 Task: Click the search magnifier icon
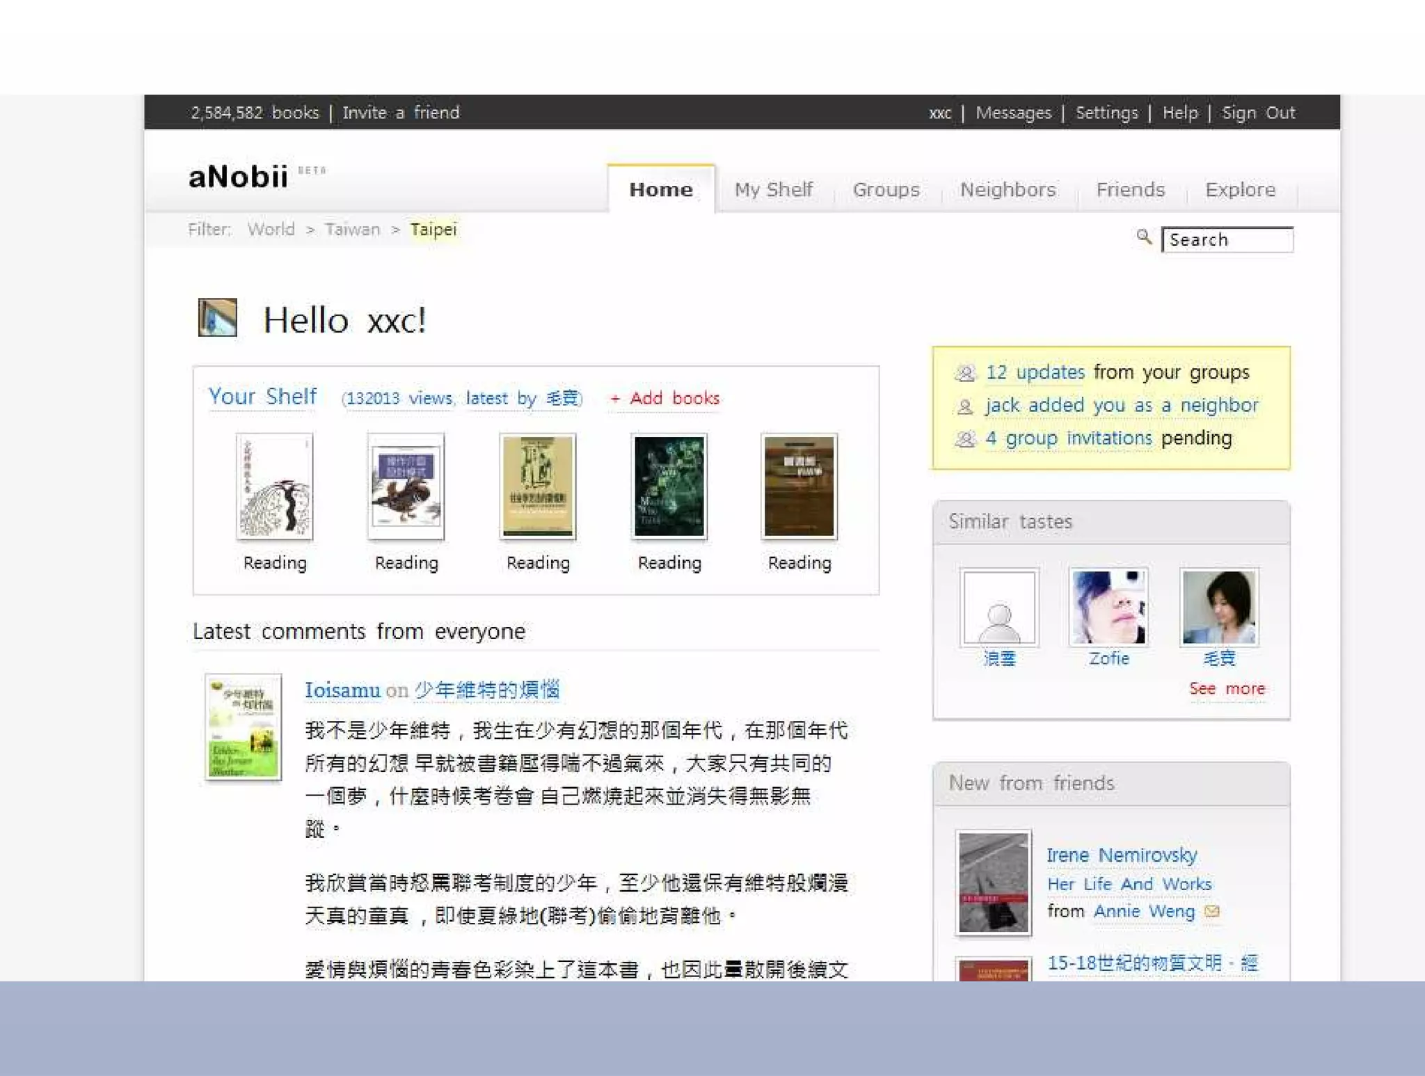pyautogui.click(x=1144, y=237)
